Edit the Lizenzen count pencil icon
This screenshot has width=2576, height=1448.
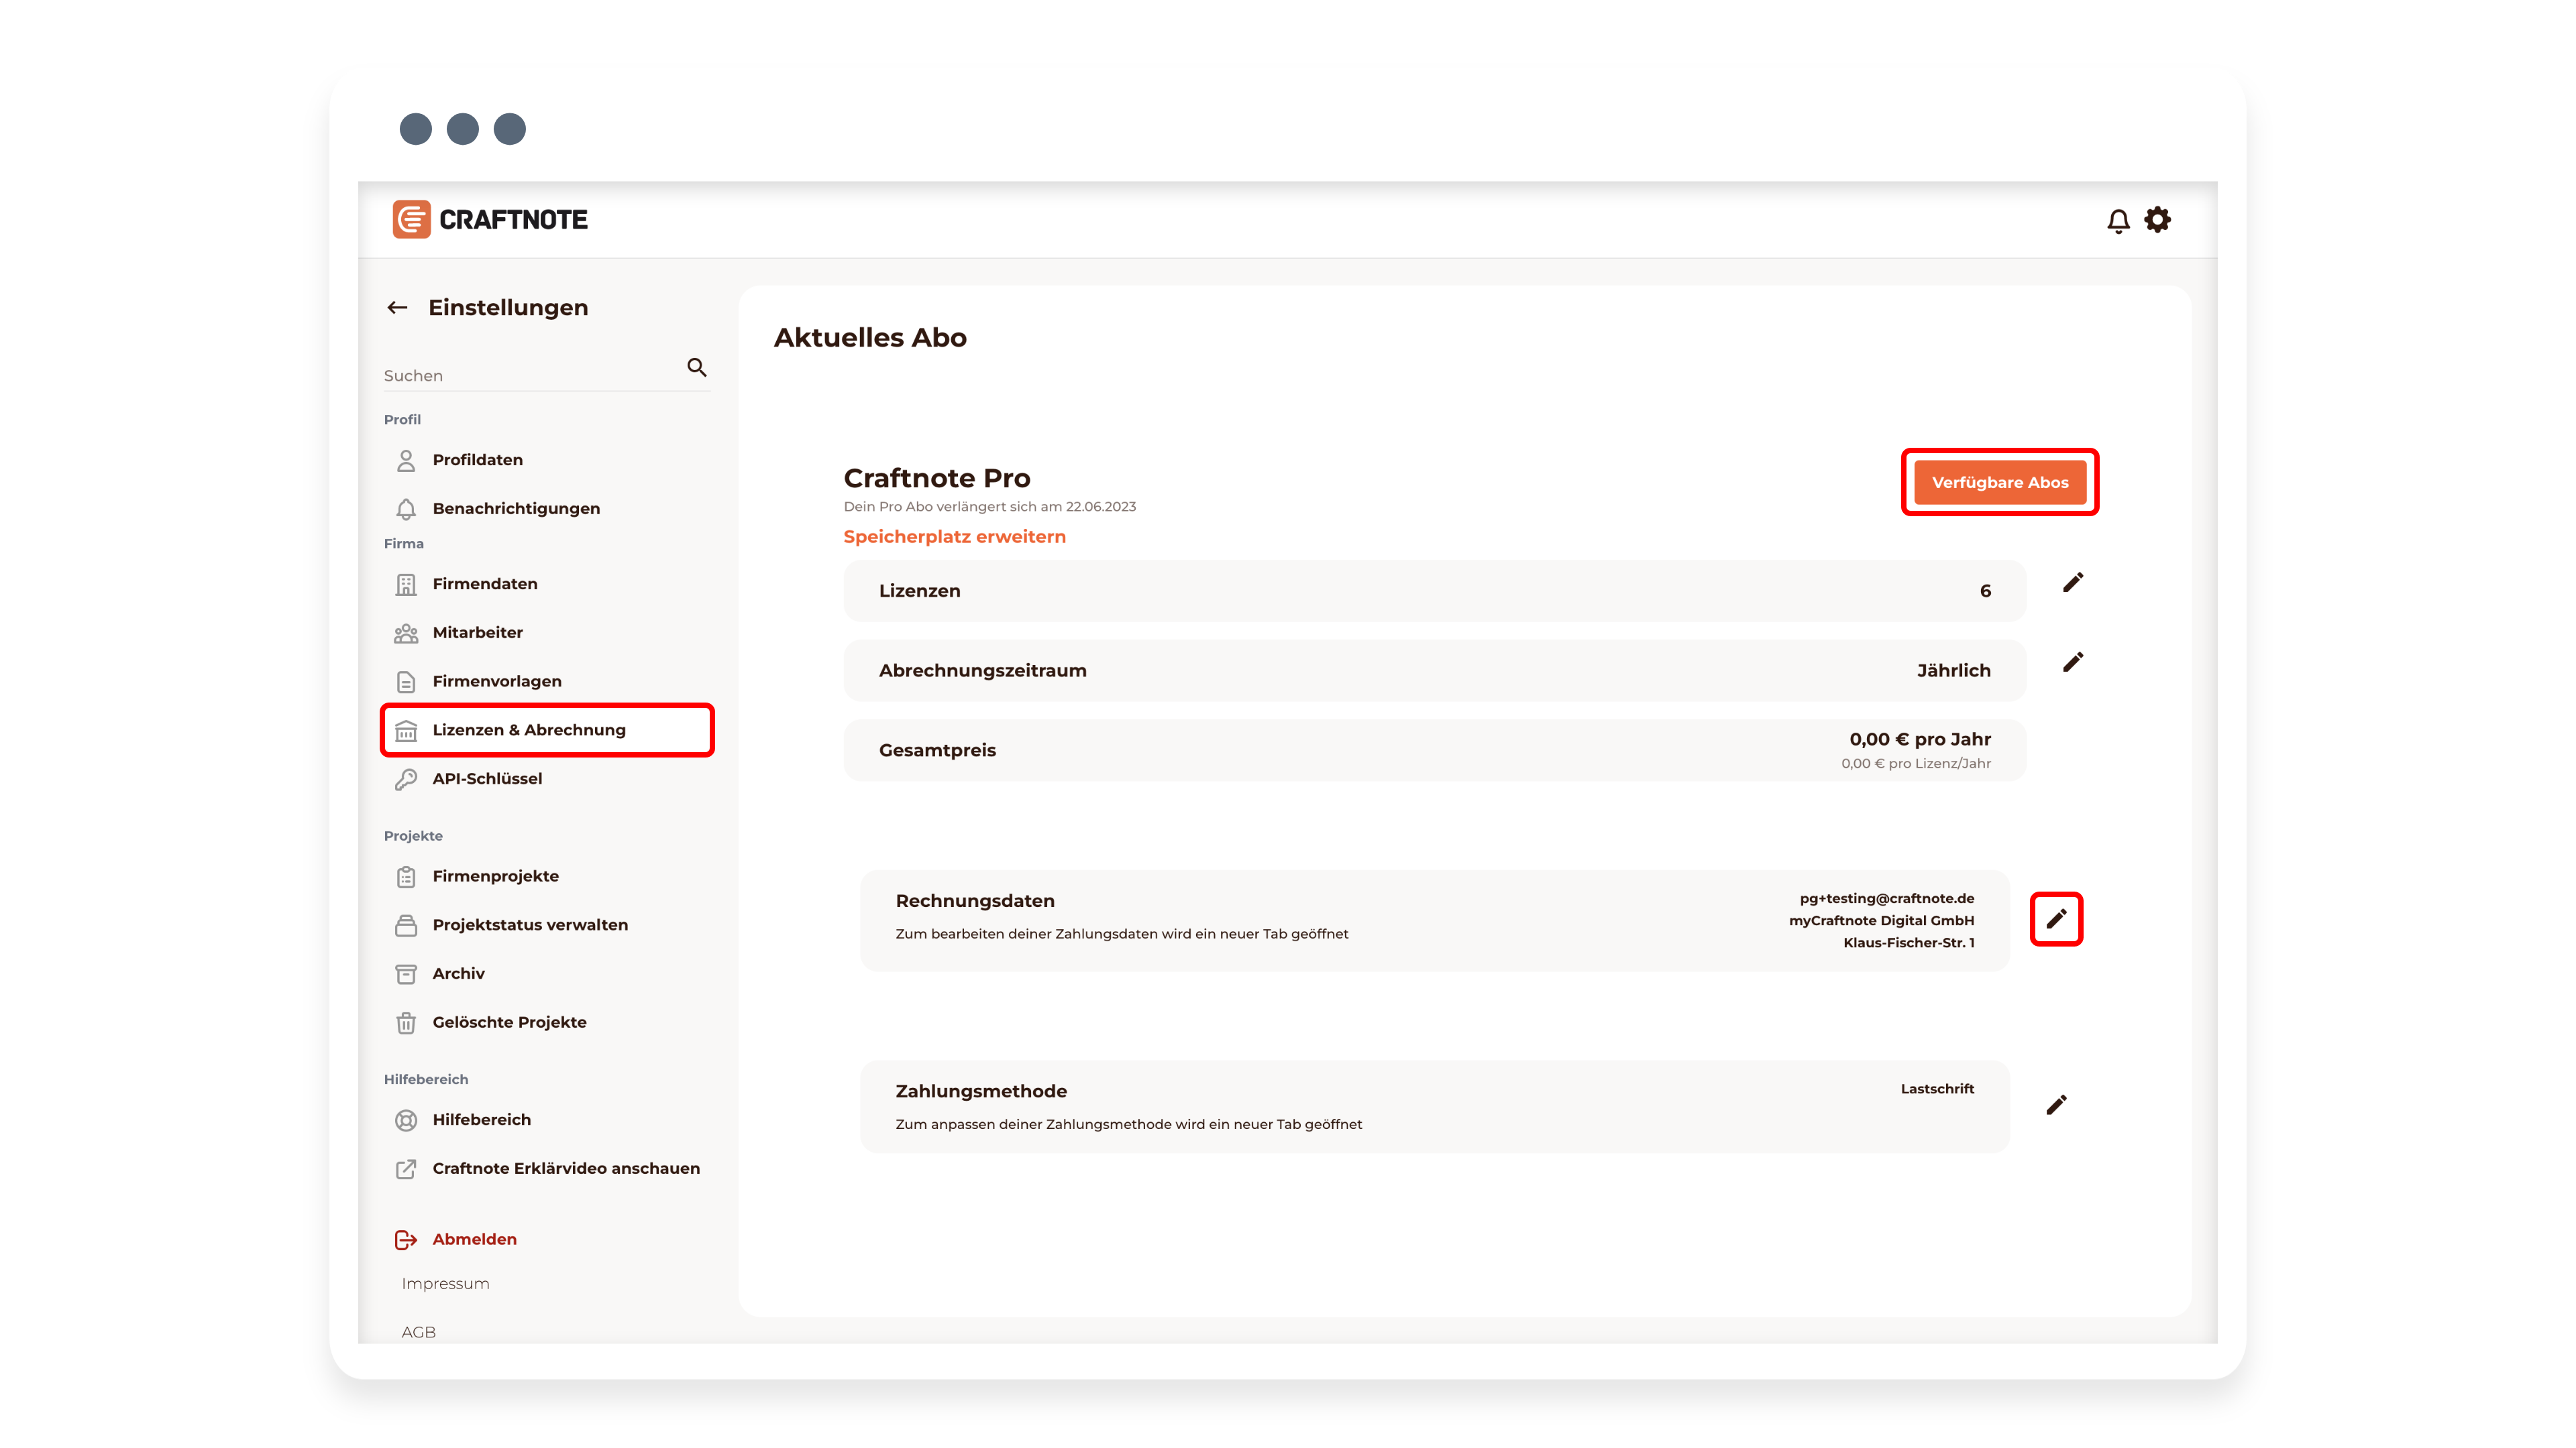[x=2073, y=583]
